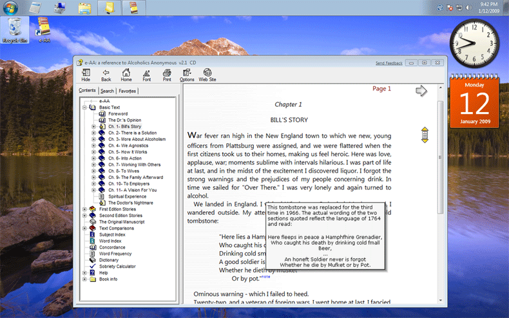Click the Text Comparisons red book icon

click(x=93, y=228)
